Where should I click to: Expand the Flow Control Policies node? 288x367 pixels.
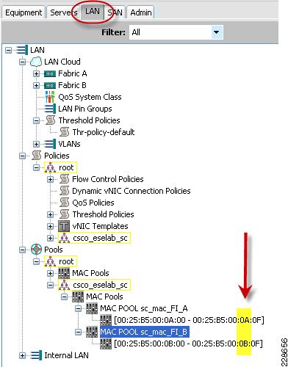coord(50,179)
